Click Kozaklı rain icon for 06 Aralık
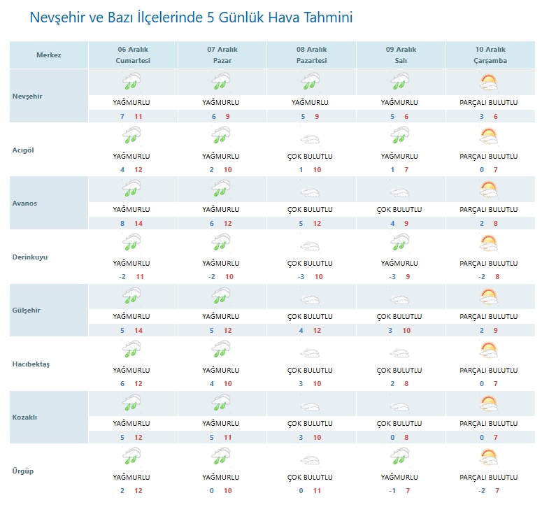The image size is (542, 507). tap(131, 404)
